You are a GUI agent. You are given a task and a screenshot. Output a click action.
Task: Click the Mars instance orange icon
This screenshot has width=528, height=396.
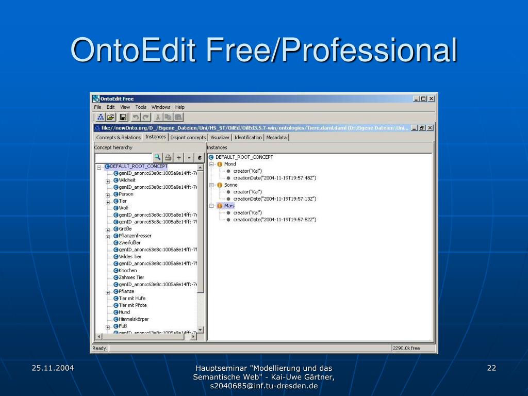click(x=220, y=206)
